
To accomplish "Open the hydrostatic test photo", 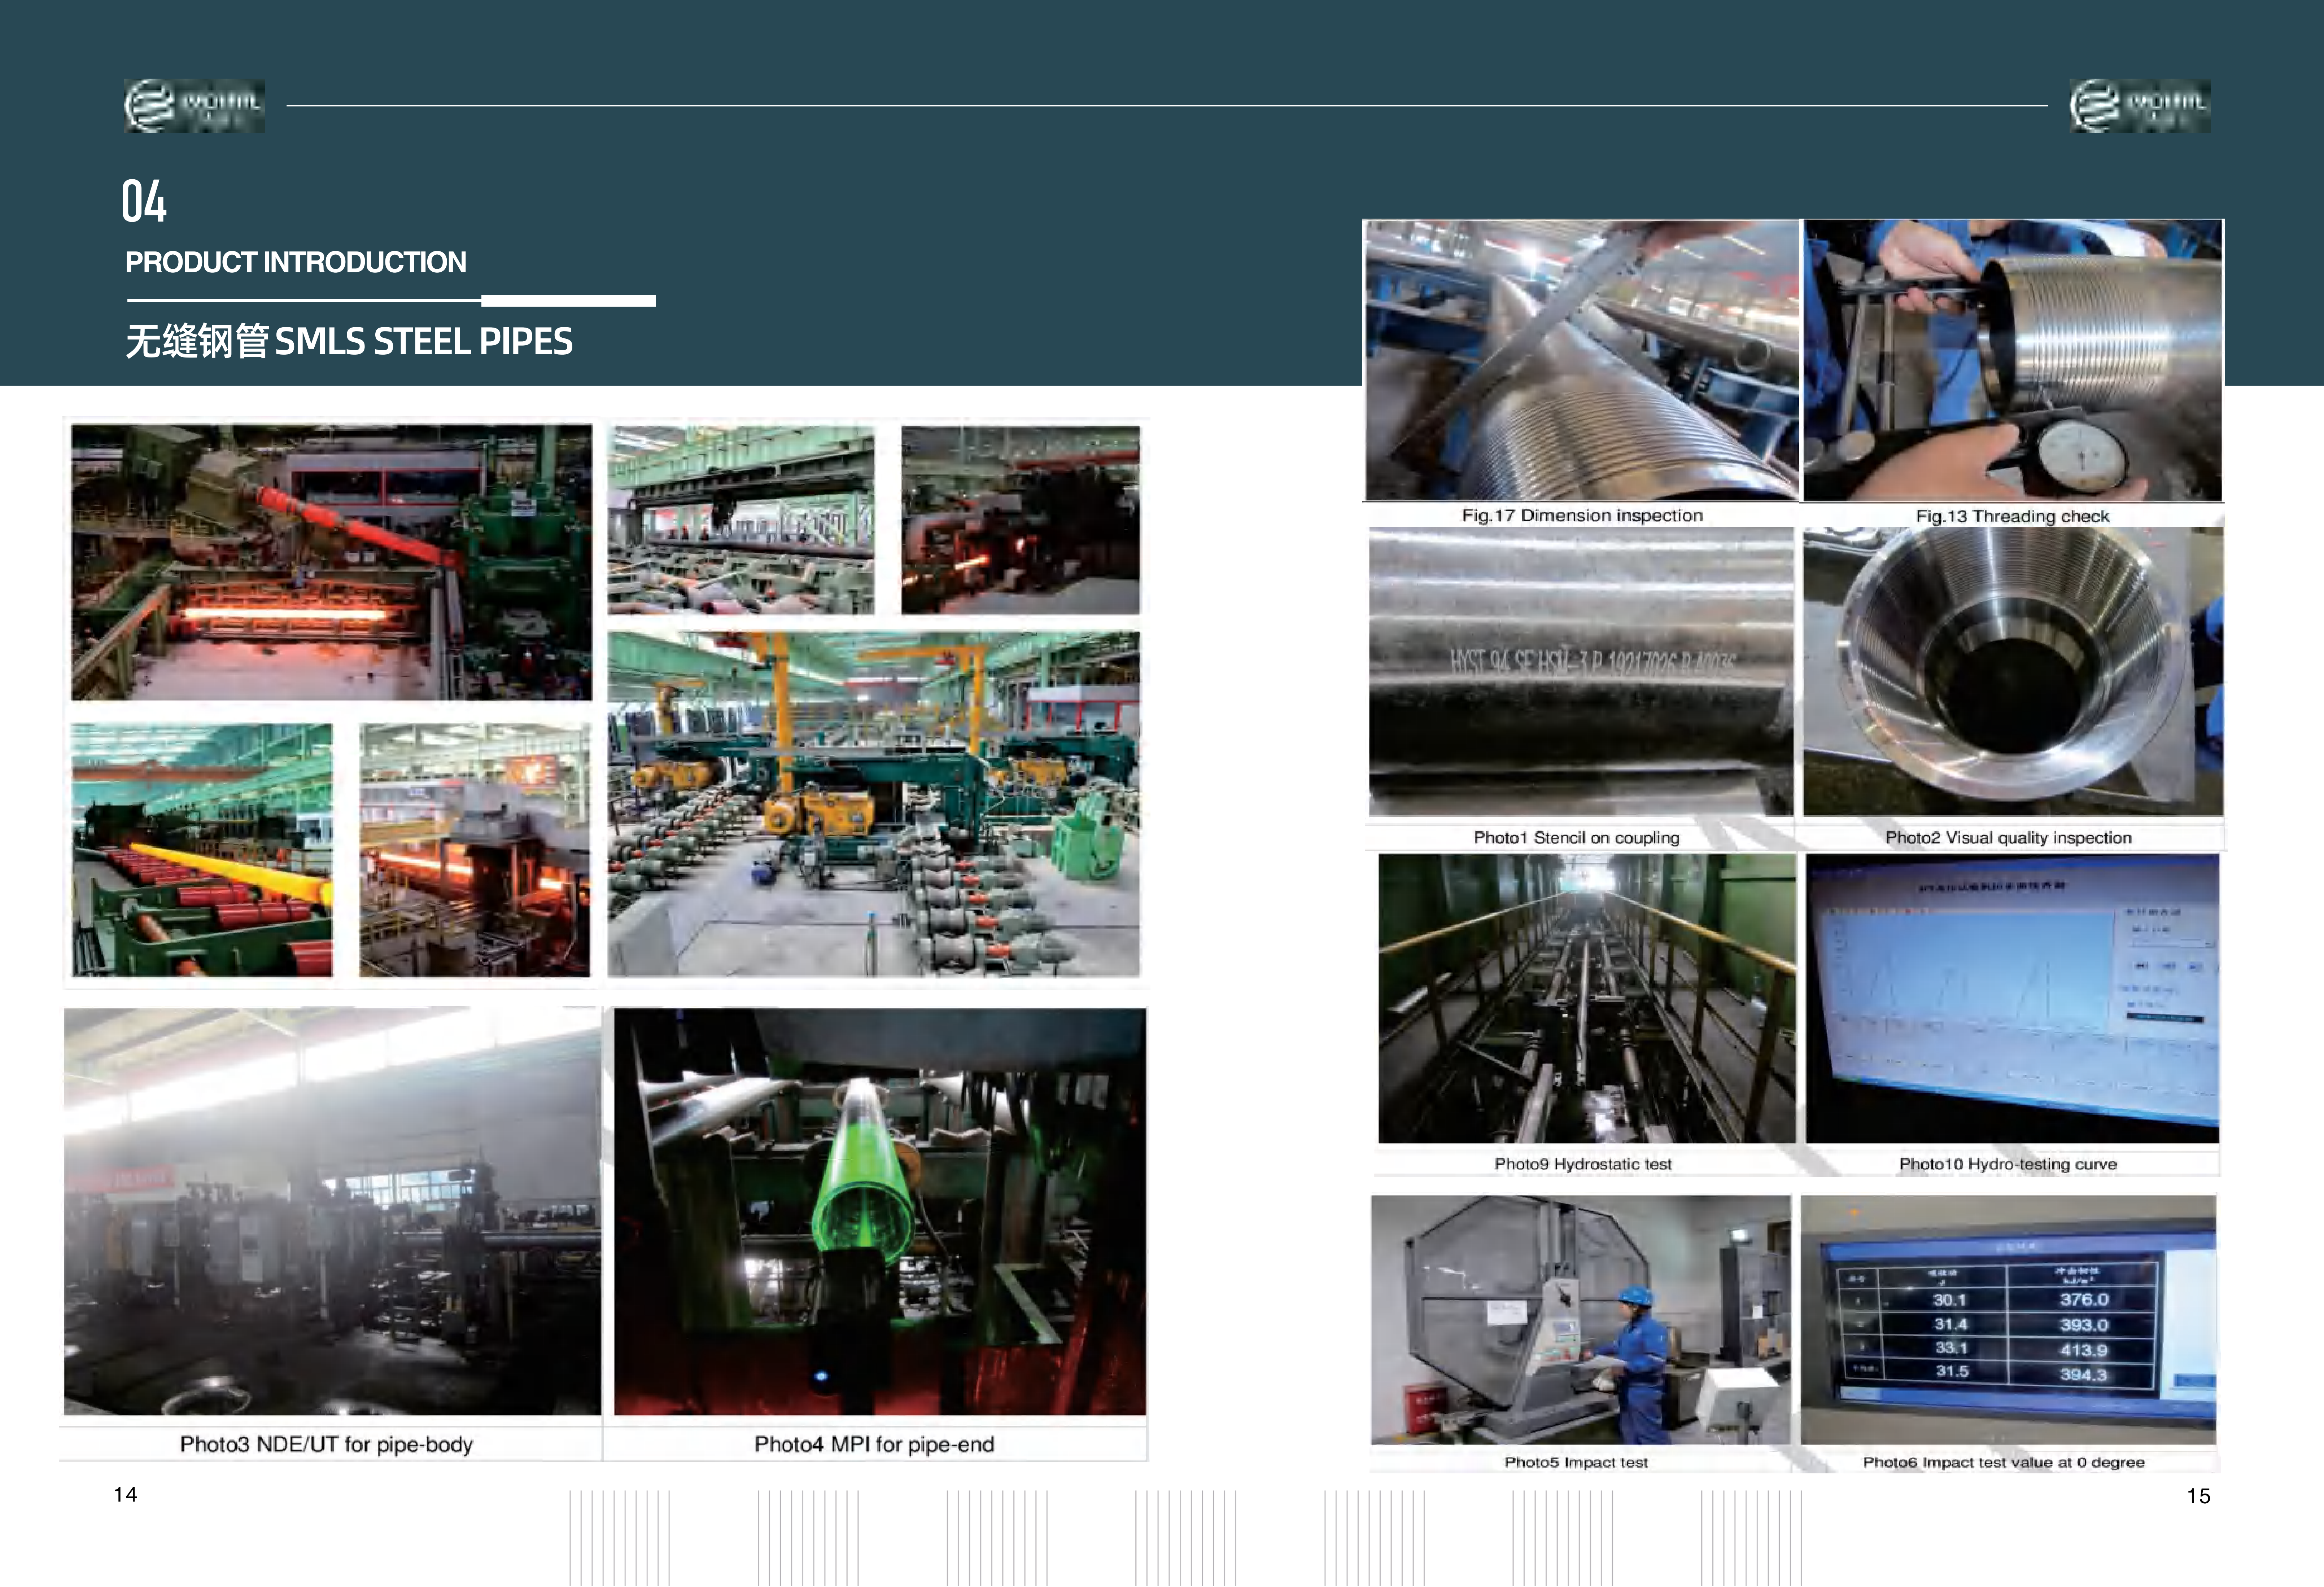I will [x=1587, y=998].
